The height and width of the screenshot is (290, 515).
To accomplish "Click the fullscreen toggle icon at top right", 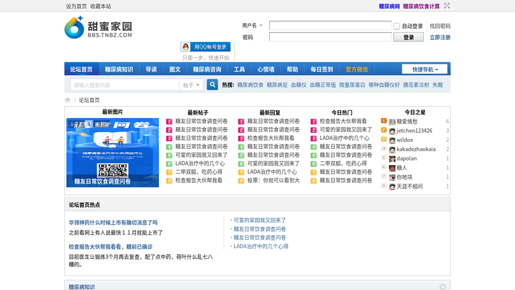I will pos(447,6).
